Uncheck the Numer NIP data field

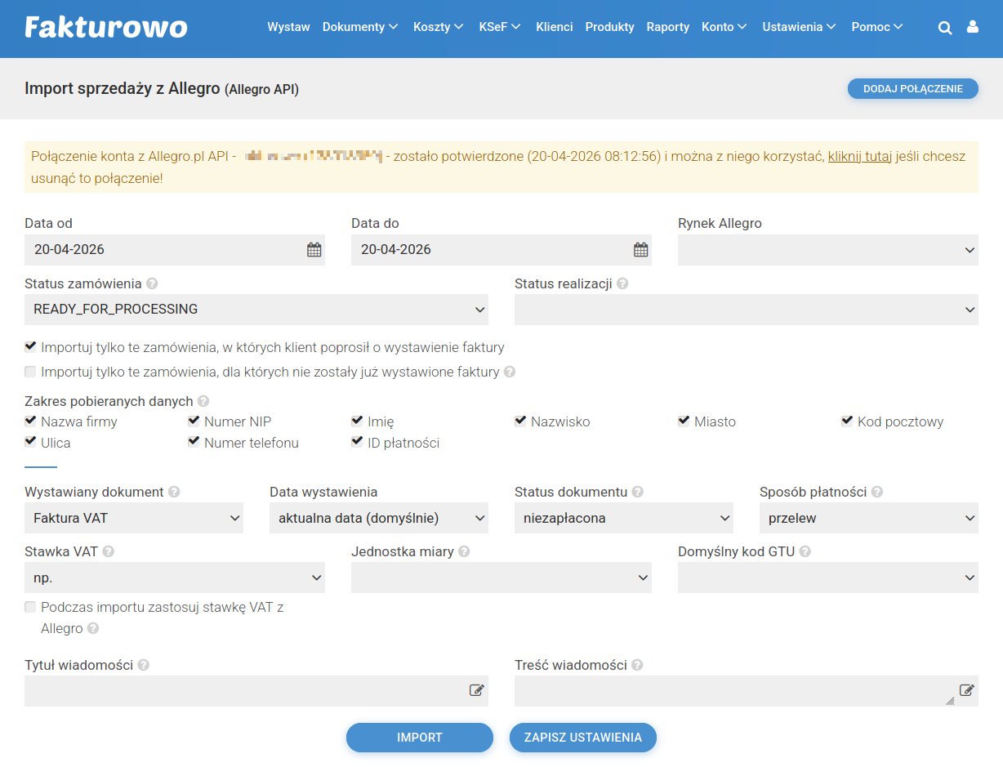click(x=194, y=420)
